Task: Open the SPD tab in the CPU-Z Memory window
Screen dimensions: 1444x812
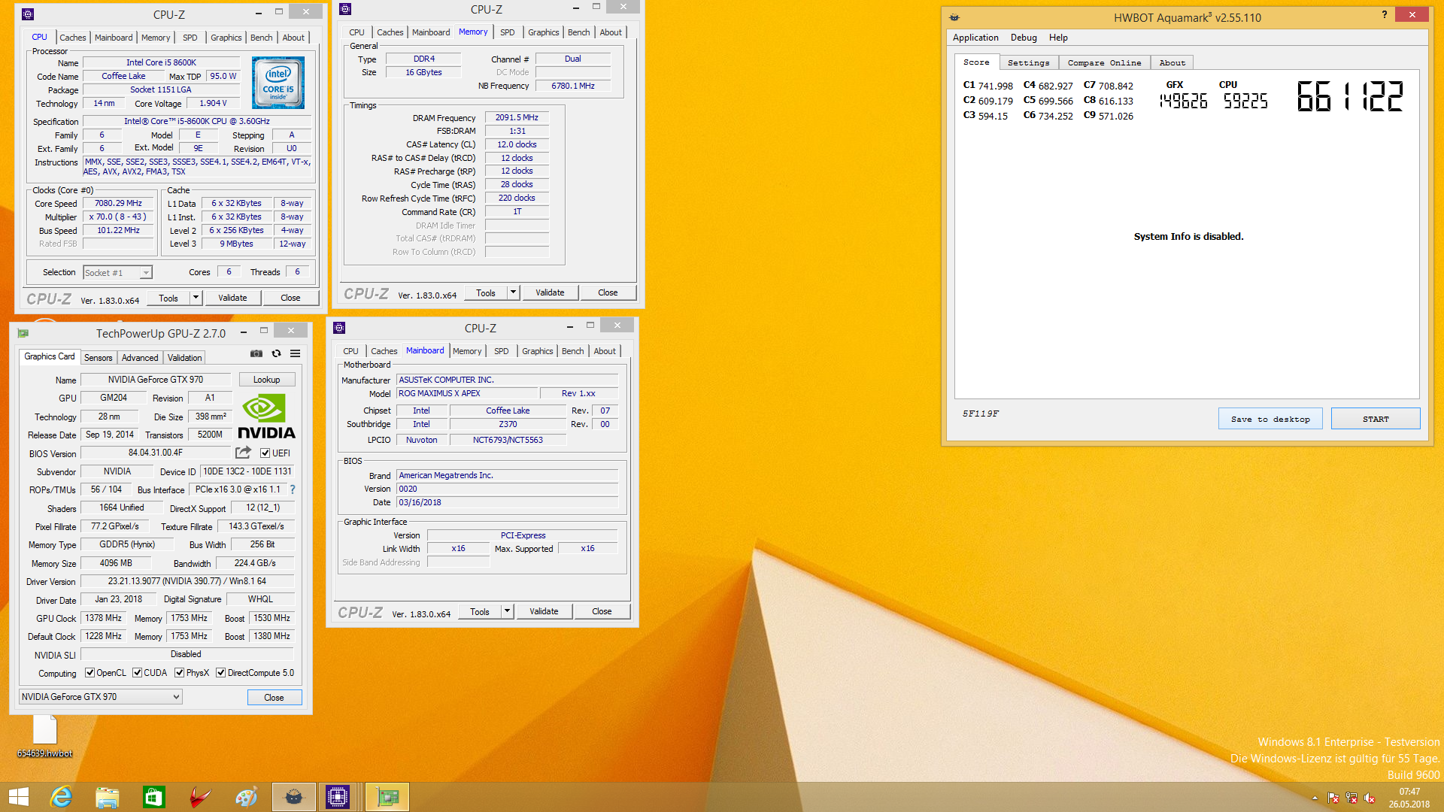Action: click(508, 32)
